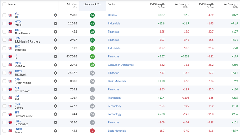
Task: Click the UK flag next to Cohort
Action: click(x=10, y=106)
